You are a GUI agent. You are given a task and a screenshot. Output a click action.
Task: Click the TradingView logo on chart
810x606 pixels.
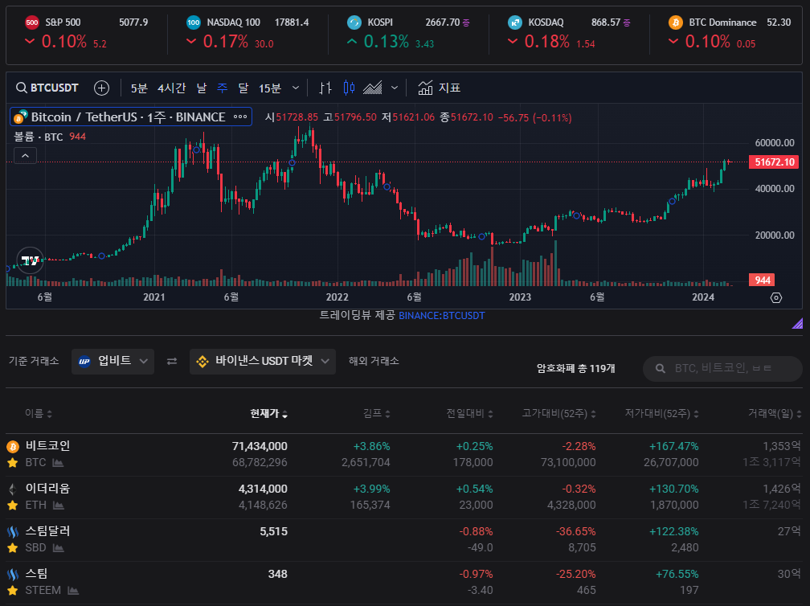tap(30, 260)
